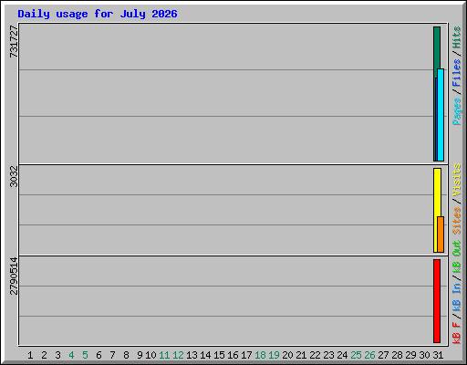The height and width of the screenshot is (365, 467).
Task: Click the kB F legend label
Action: (456, 333)
